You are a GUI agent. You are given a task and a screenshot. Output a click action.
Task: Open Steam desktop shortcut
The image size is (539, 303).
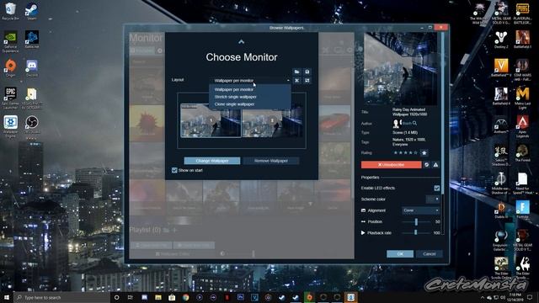(32, 11)
